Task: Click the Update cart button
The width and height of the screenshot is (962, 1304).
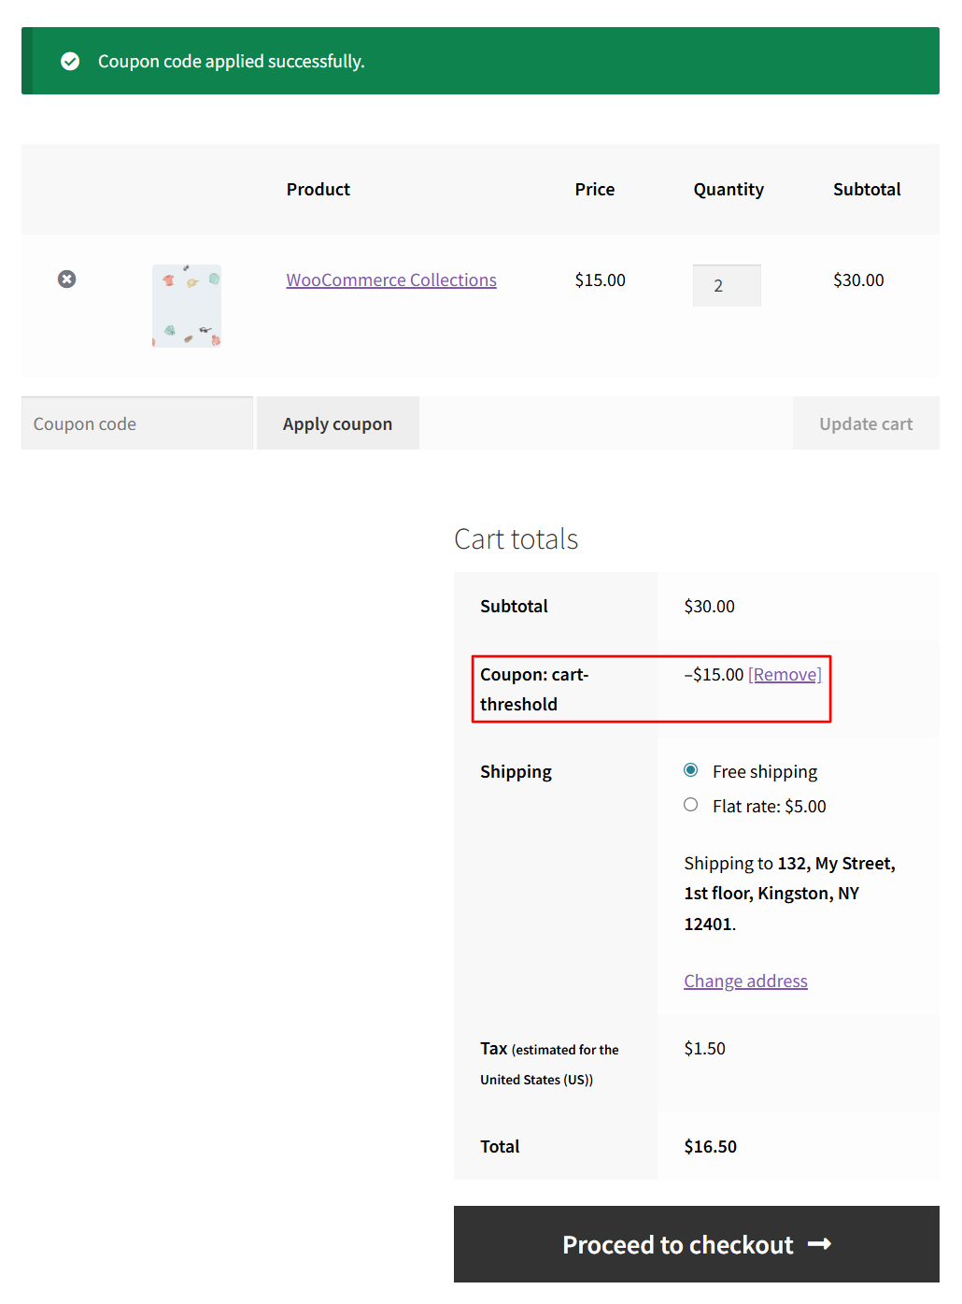Action: click(866, 424)
